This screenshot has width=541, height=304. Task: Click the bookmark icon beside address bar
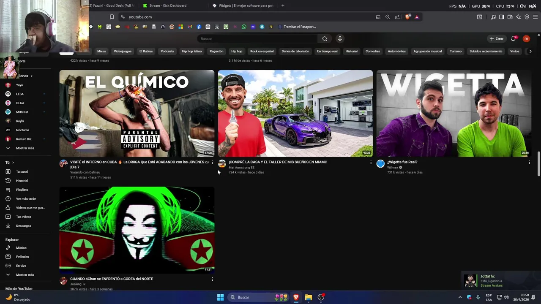pyautogui.click(x=112, y=17)
